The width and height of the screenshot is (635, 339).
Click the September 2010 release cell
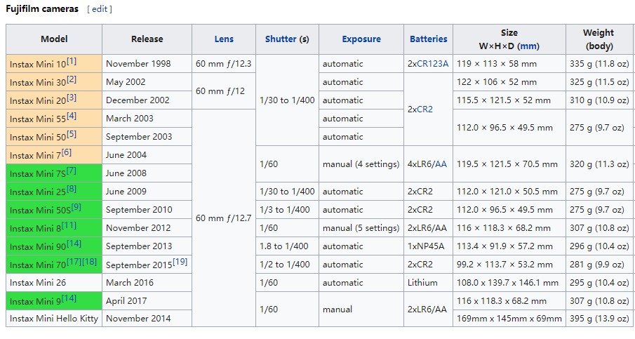[147, 209]
